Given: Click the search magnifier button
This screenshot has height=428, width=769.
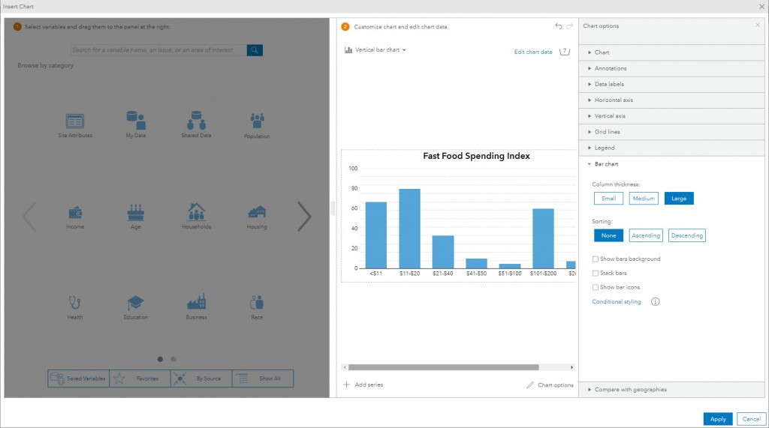Looking at the screenshot, I should tap(255, 50).
